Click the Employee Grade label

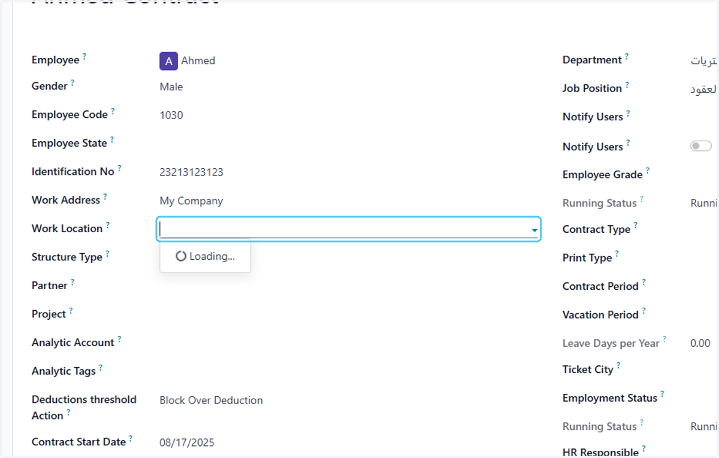point(603,175)
